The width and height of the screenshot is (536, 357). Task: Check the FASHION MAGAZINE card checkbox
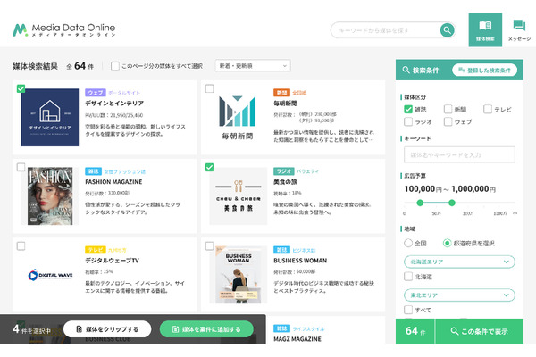tap(21, 168)
